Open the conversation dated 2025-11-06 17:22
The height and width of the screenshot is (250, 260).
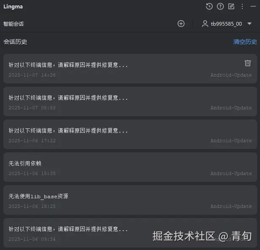point(130,134)
